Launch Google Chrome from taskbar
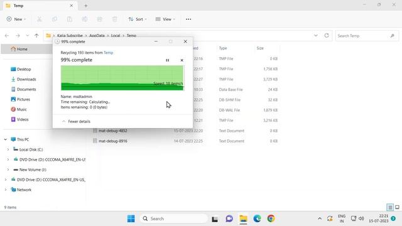The width and height of the screenshot is (402, 226). coord(271,218)
